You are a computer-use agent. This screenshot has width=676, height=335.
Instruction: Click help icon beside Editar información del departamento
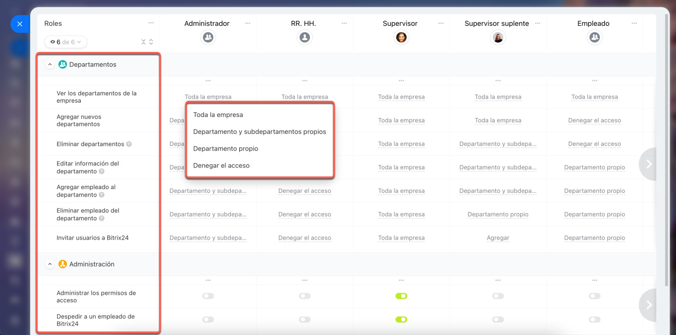(x=102, y=172)
